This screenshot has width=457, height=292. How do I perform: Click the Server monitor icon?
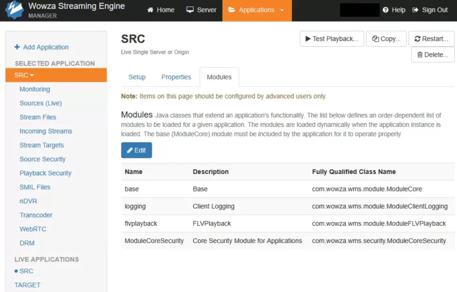[190, 9]
